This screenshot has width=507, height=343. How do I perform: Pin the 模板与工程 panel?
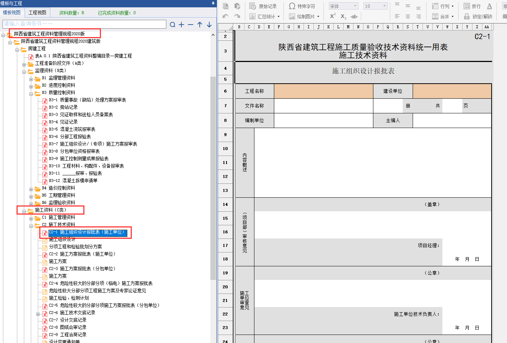tap(213, 3)
